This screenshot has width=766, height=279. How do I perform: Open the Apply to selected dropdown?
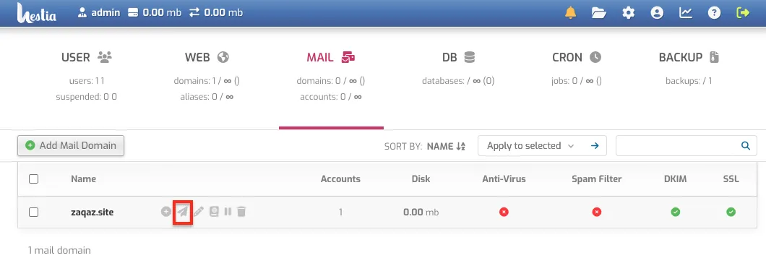(530, 145)
